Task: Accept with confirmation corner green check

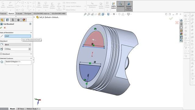Action: coord(171,19)
